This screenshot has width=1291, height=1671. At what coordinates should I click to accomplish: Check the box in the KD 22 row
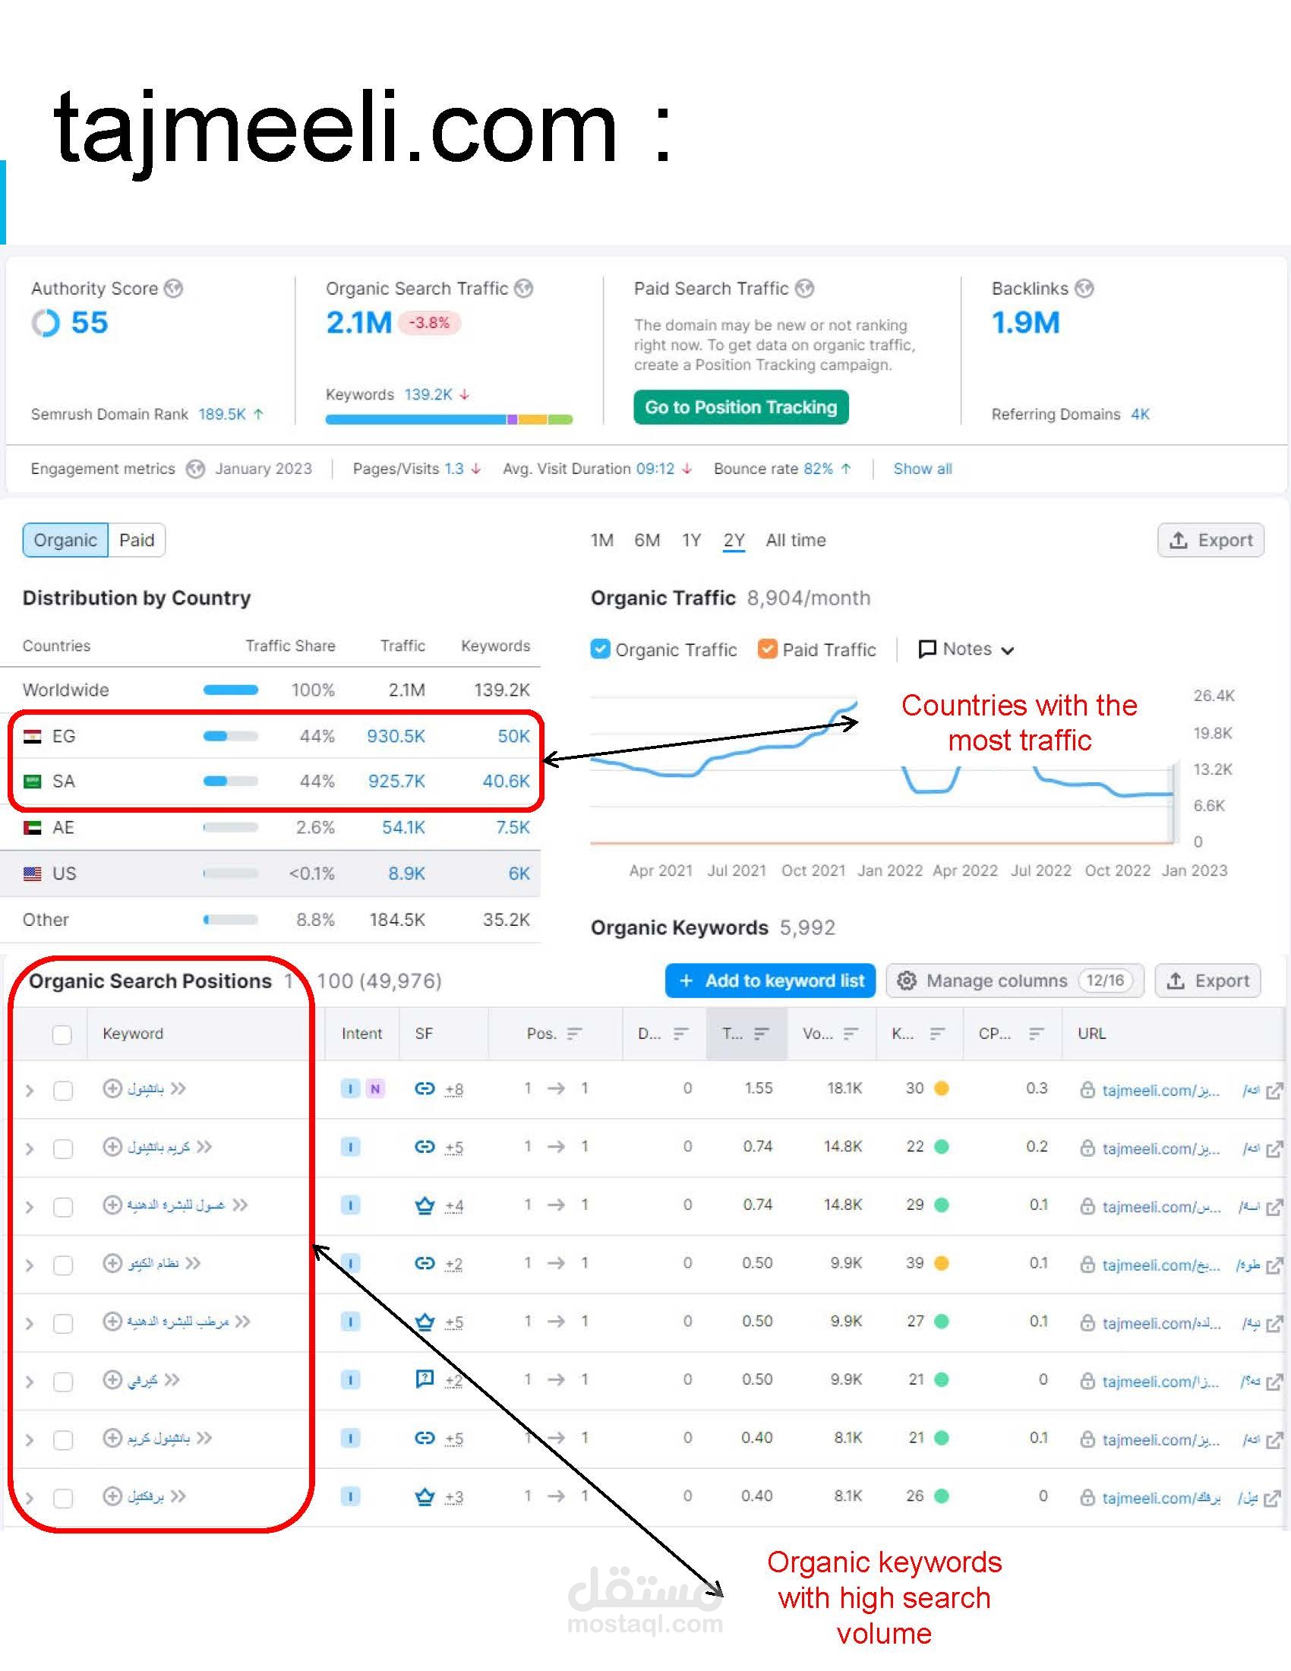63,1148
